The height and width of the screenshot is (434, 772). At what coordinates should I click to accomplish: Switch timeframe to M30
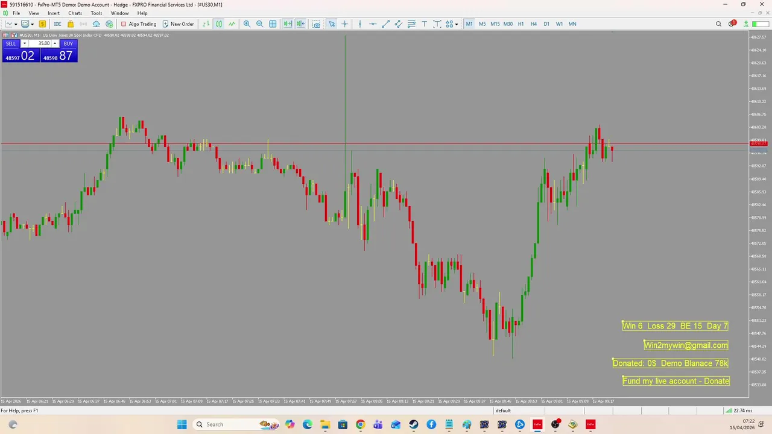click(508, 24)
